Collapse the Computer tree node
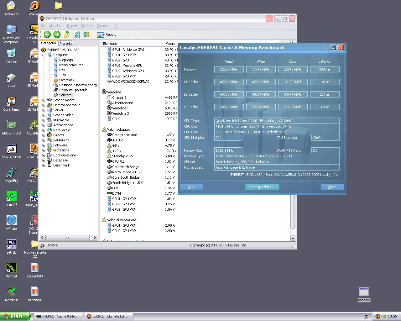 pyautogui.click(x=44, y=55)
